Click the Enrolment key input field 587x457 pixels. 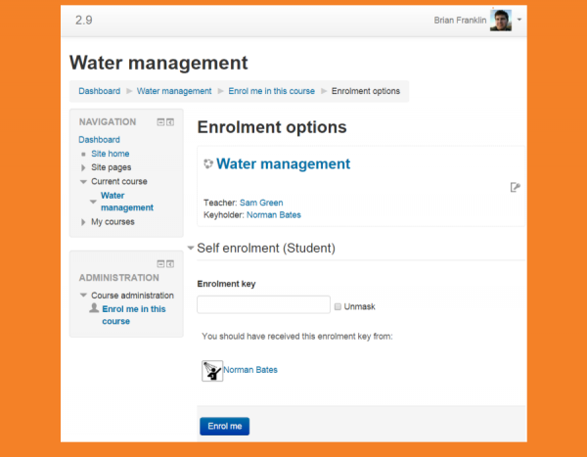pos(263,305)
